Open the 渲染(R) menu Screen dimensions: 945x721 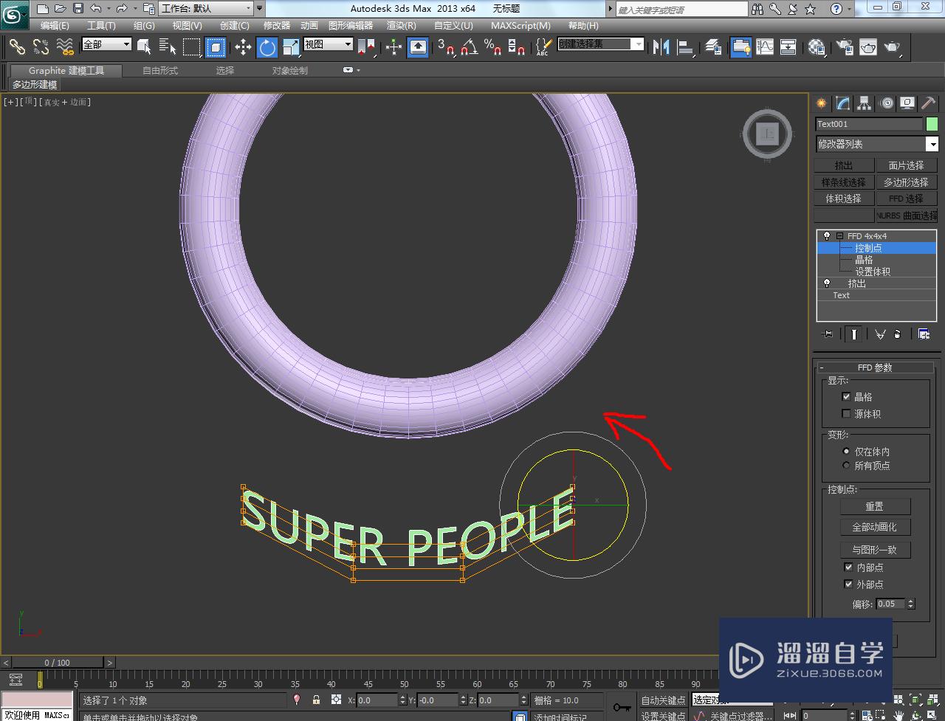402,25
